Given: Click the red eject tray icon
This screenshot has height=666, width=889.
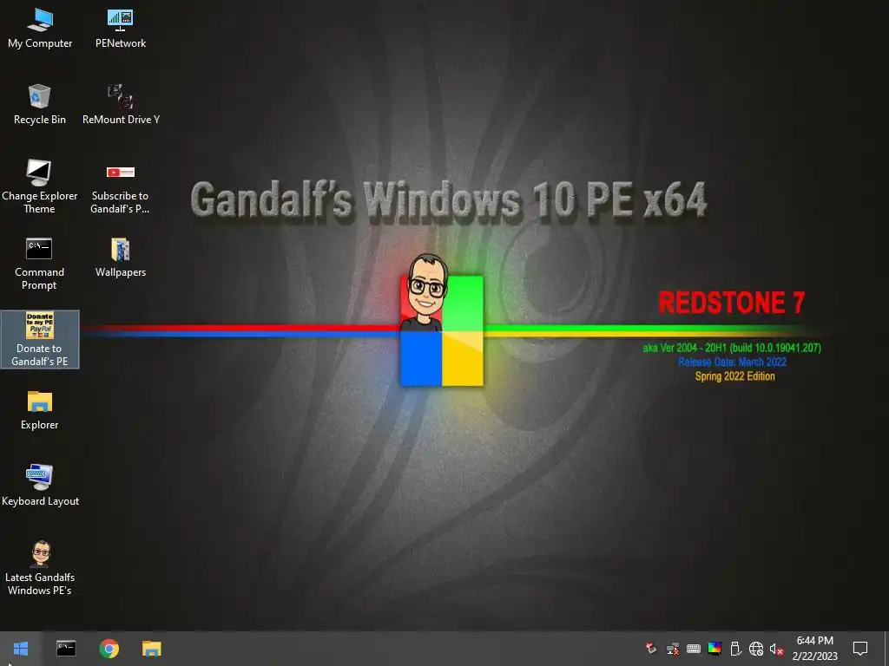Looking at the screenshot, I should click(651, 649).
